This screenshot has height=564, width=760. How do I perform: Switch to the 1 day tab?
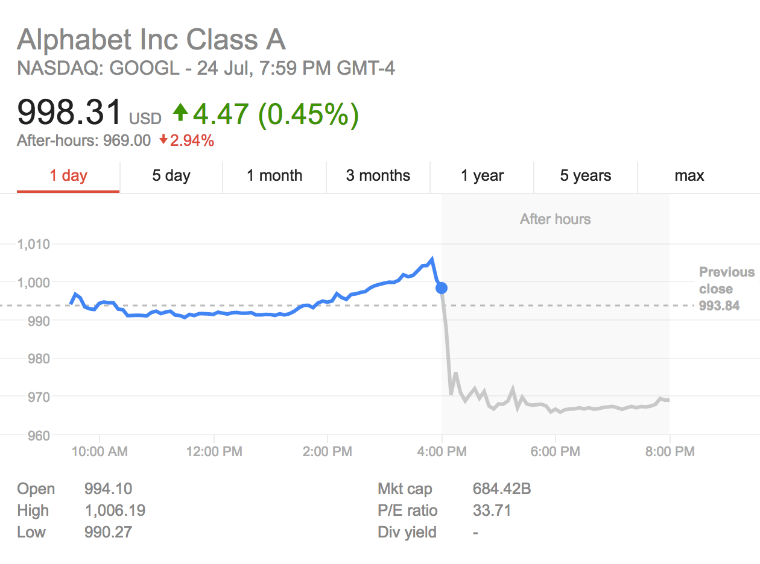coord(68,176)
